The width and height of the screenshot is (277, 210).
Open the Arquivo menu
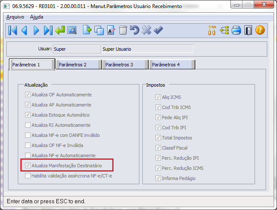15,17
